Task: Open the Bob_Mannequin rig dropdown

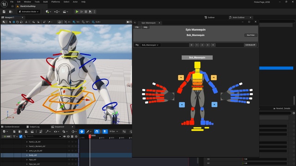Action: pyautogui.click(x=150, y=45)
